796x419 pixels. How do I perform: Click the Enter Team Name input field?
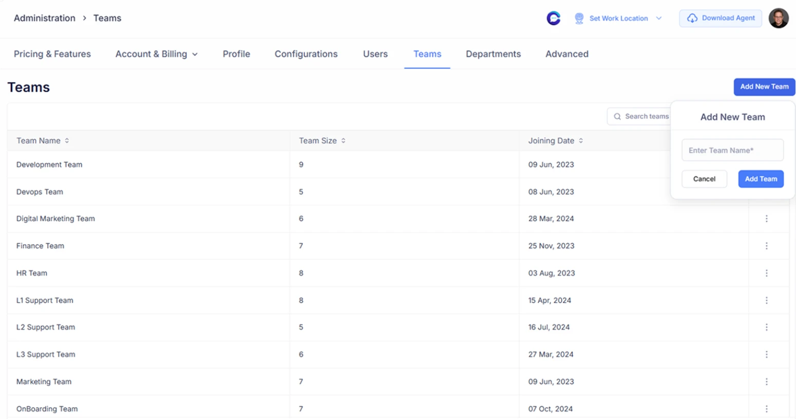732,150
